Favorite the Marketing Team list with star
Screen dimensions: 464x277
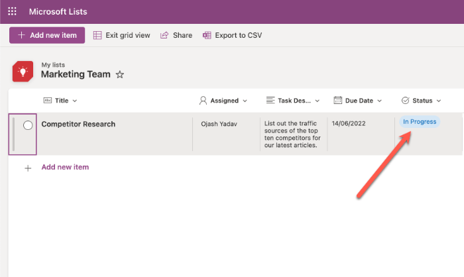click(120, 75)
